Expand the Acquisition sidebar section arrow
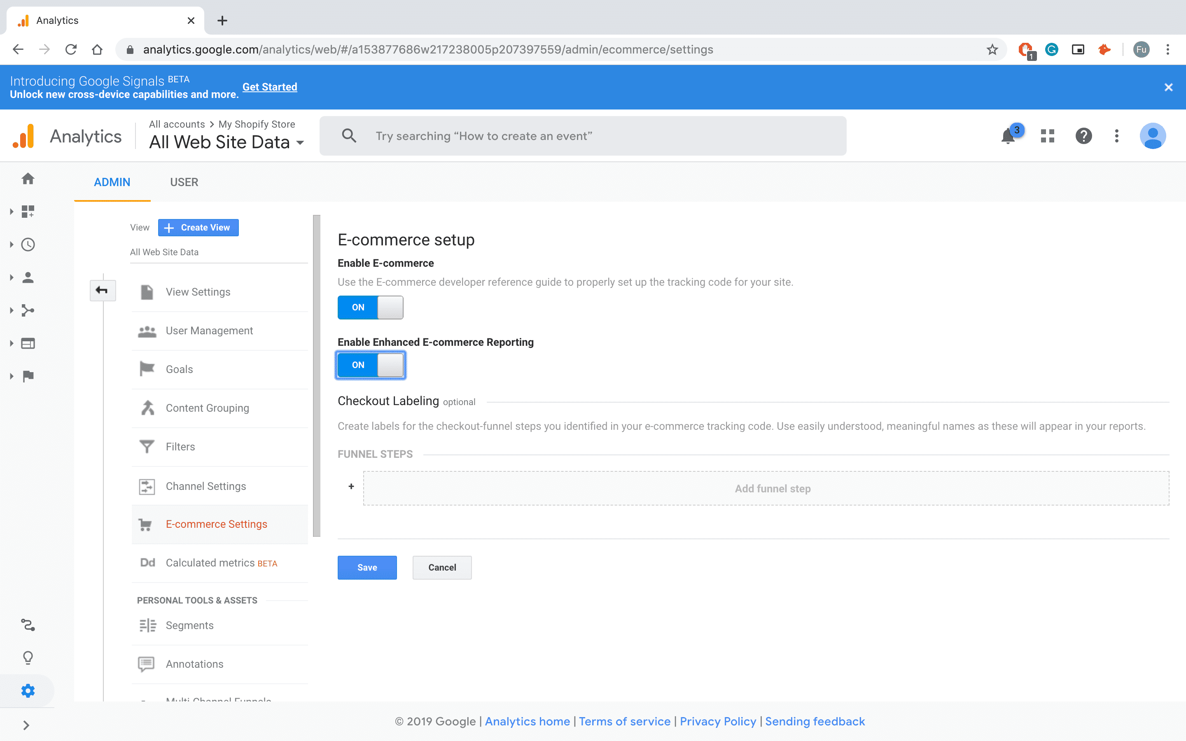 coord(11,310)
